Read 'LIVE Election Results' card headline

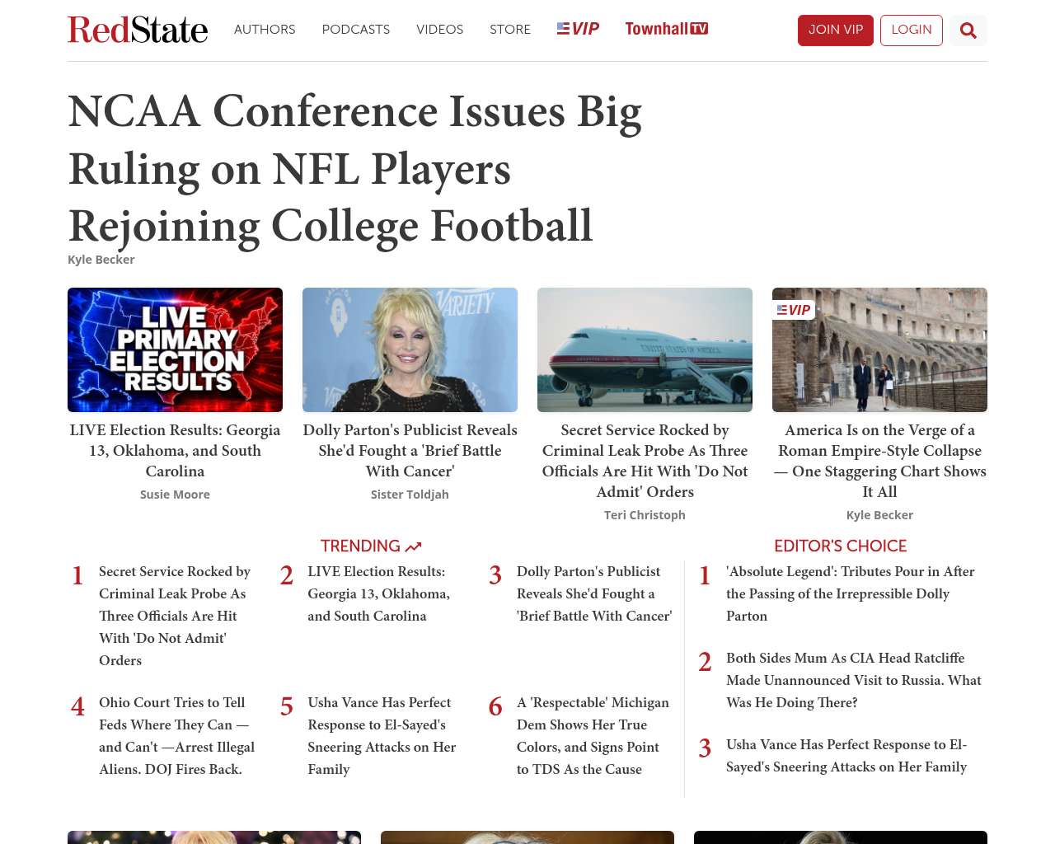pyautogui.click(x=175, y=451)
